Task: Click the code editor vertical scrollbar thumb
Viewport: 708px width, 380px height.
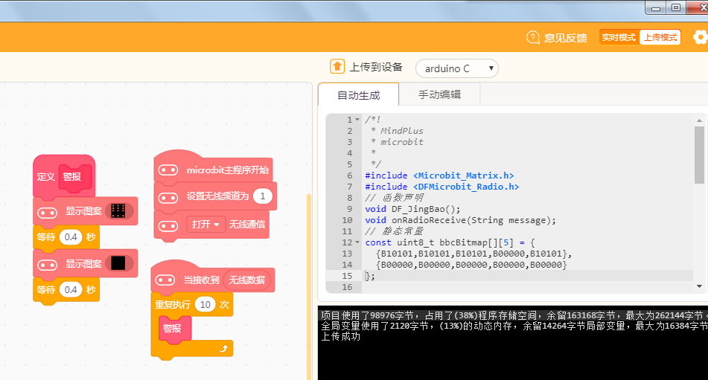Action: click(x=699, y=155)
